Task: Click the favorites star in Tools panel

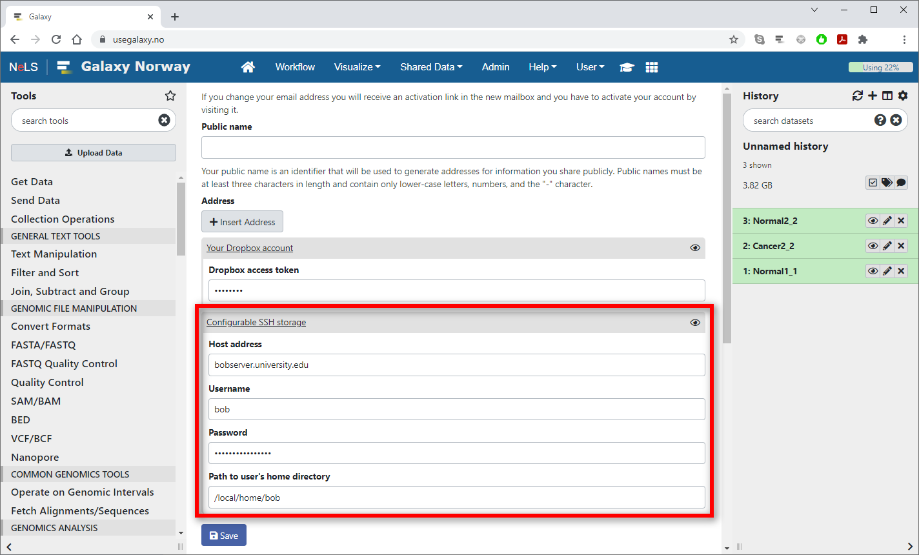Action: (x=170, y=96)
